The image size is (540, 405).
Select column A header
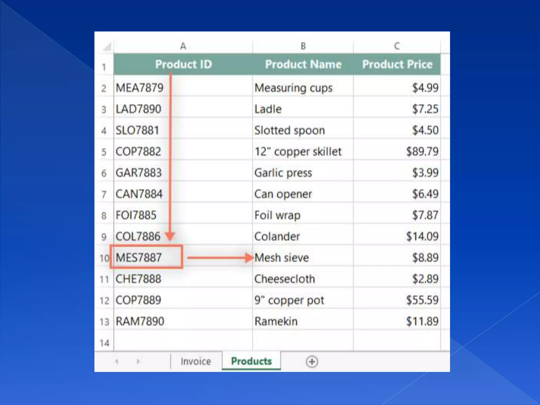(x=183, y=46)
